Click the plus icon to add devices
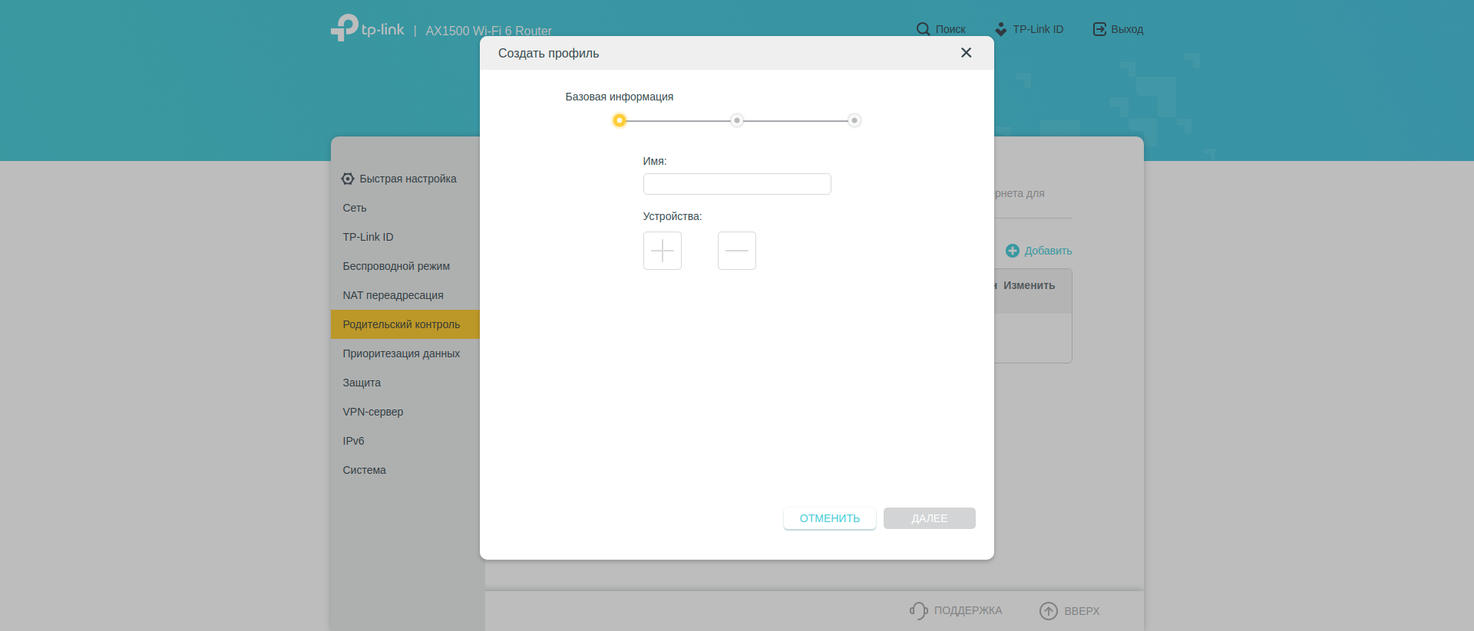Image resolution: width=1474 pixels, height=631 pixels. click(662, 251)
